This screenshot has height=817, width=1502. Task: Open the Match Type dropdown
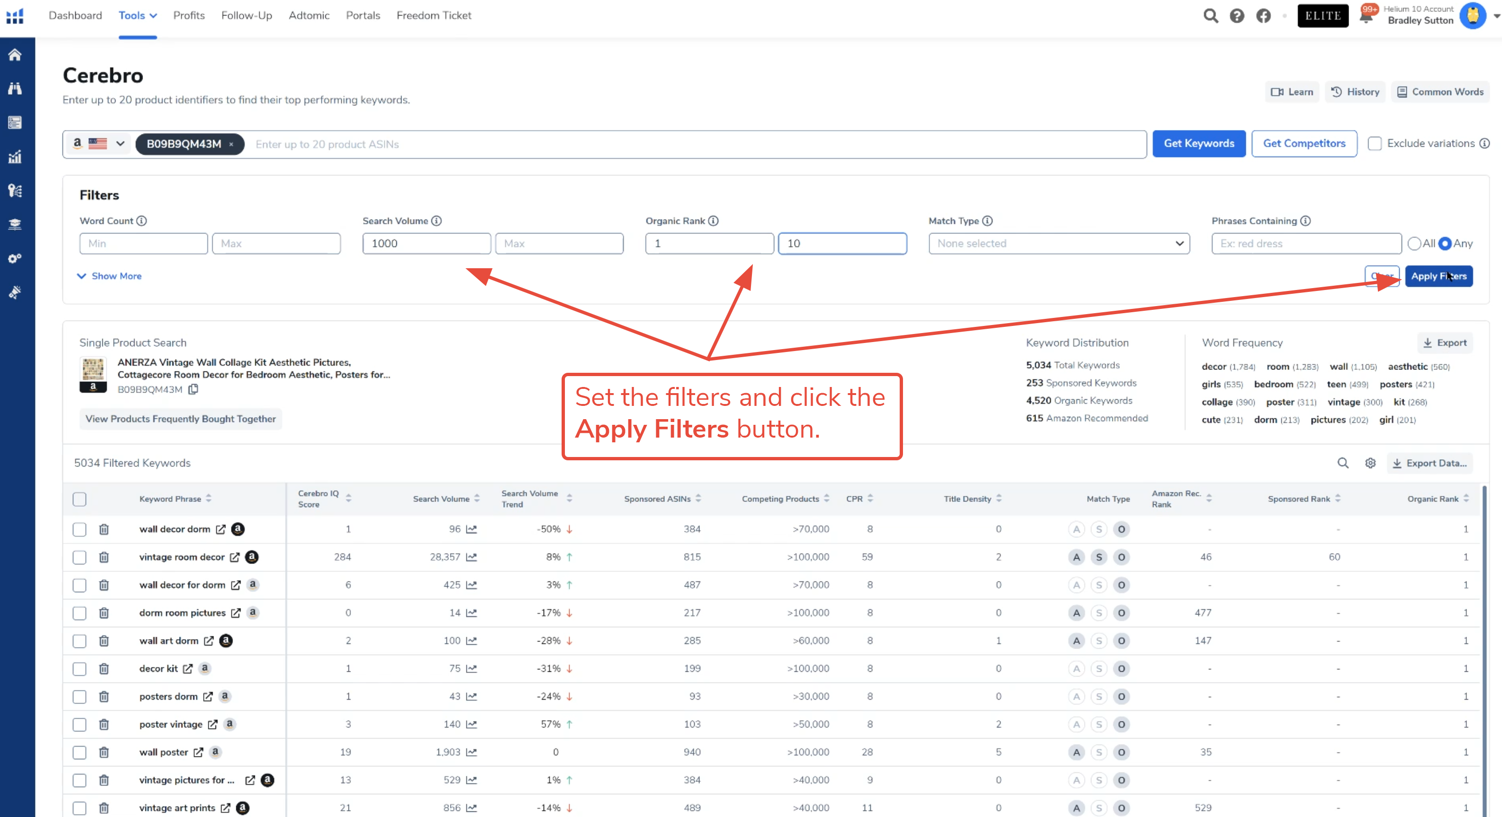tap(1059, 244)
